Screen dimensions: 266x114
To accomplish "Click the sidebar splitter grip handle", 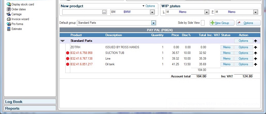I will (x=57, y=24).
